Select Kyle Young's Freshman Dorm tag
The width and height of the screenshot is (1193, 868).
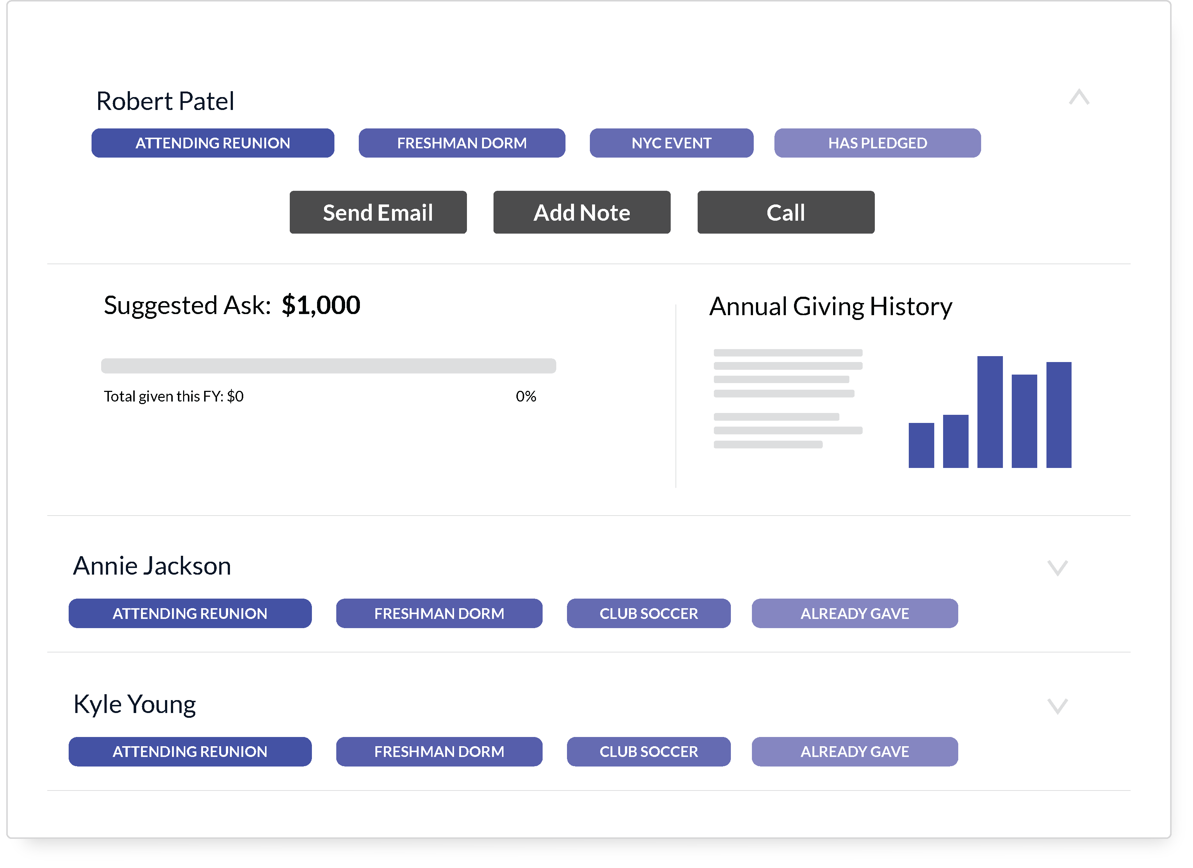[x=439, y=752]
